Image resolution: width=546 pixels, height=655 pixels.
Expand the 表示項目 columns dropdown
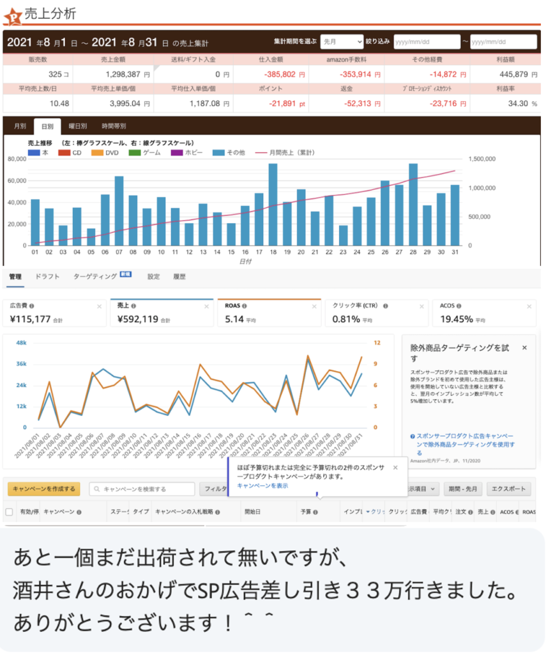[422, 489]
